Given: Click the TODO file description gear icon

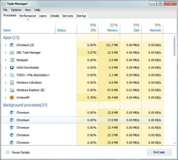Looking at the screenshot, I should (x=12, y=75).
